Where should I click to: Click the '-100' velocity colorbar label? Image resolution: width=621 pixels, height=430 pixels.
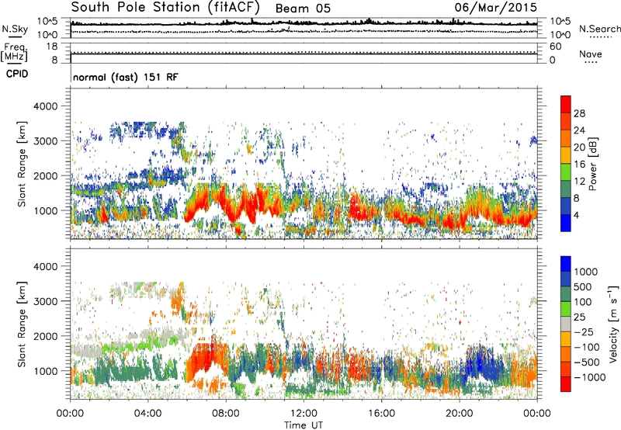pyautogui.click(x=587, y=347)
